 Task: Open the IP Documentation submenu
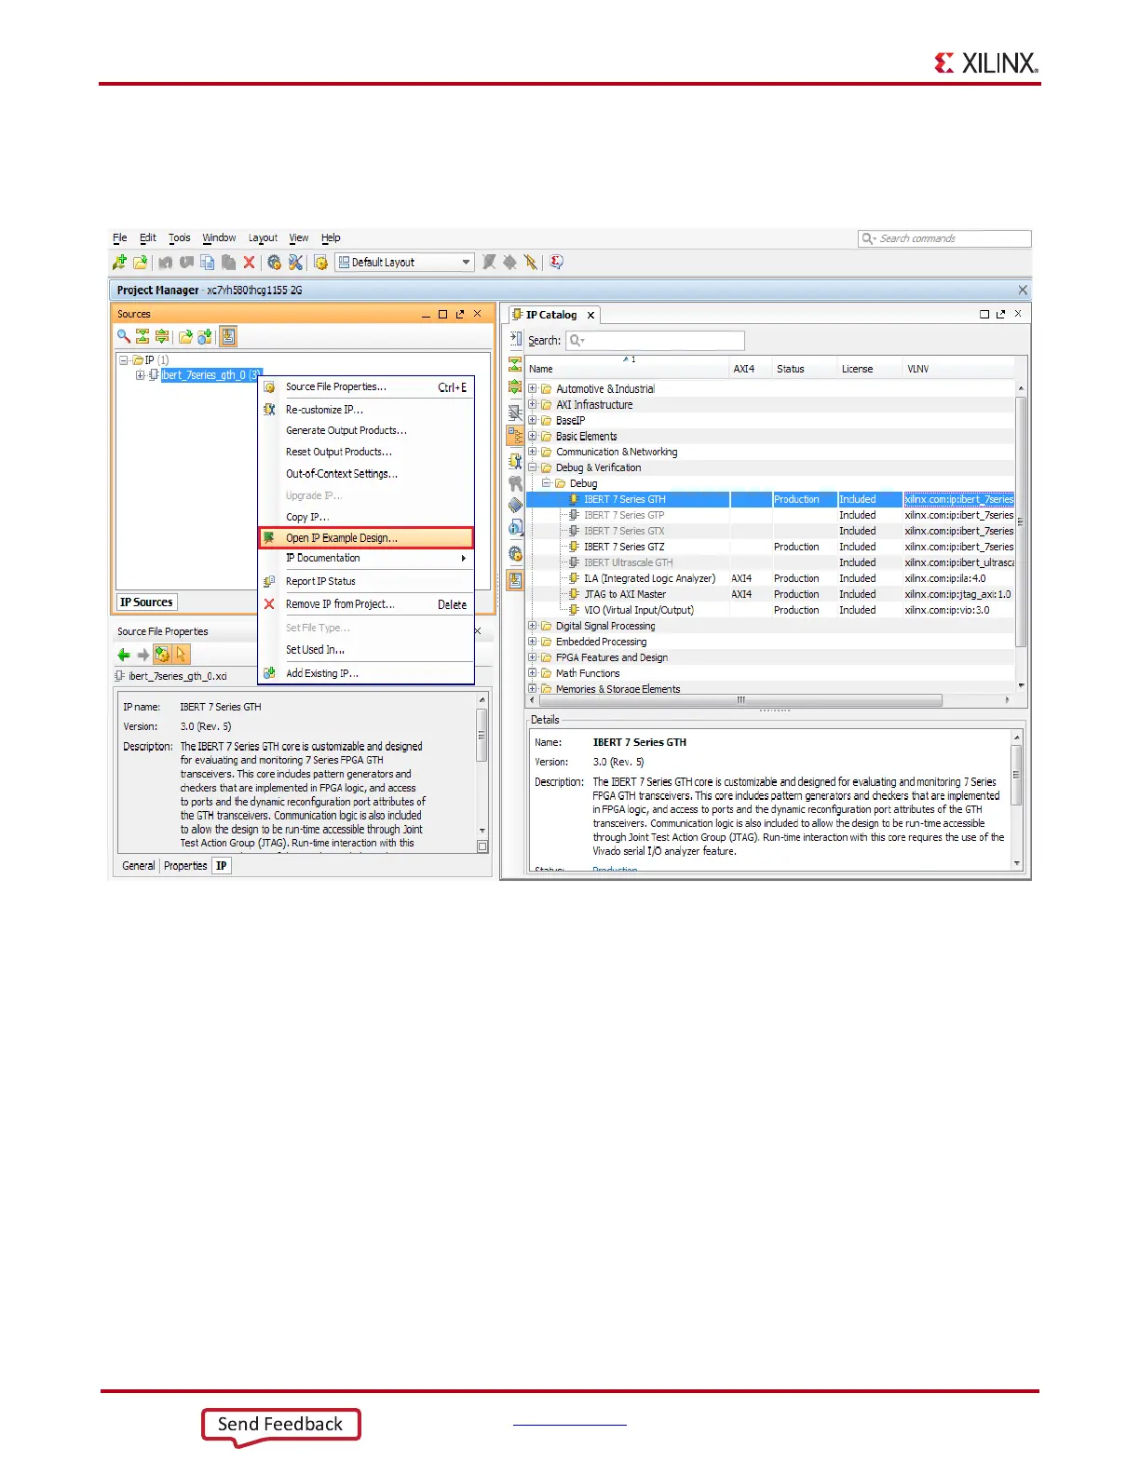366,559
